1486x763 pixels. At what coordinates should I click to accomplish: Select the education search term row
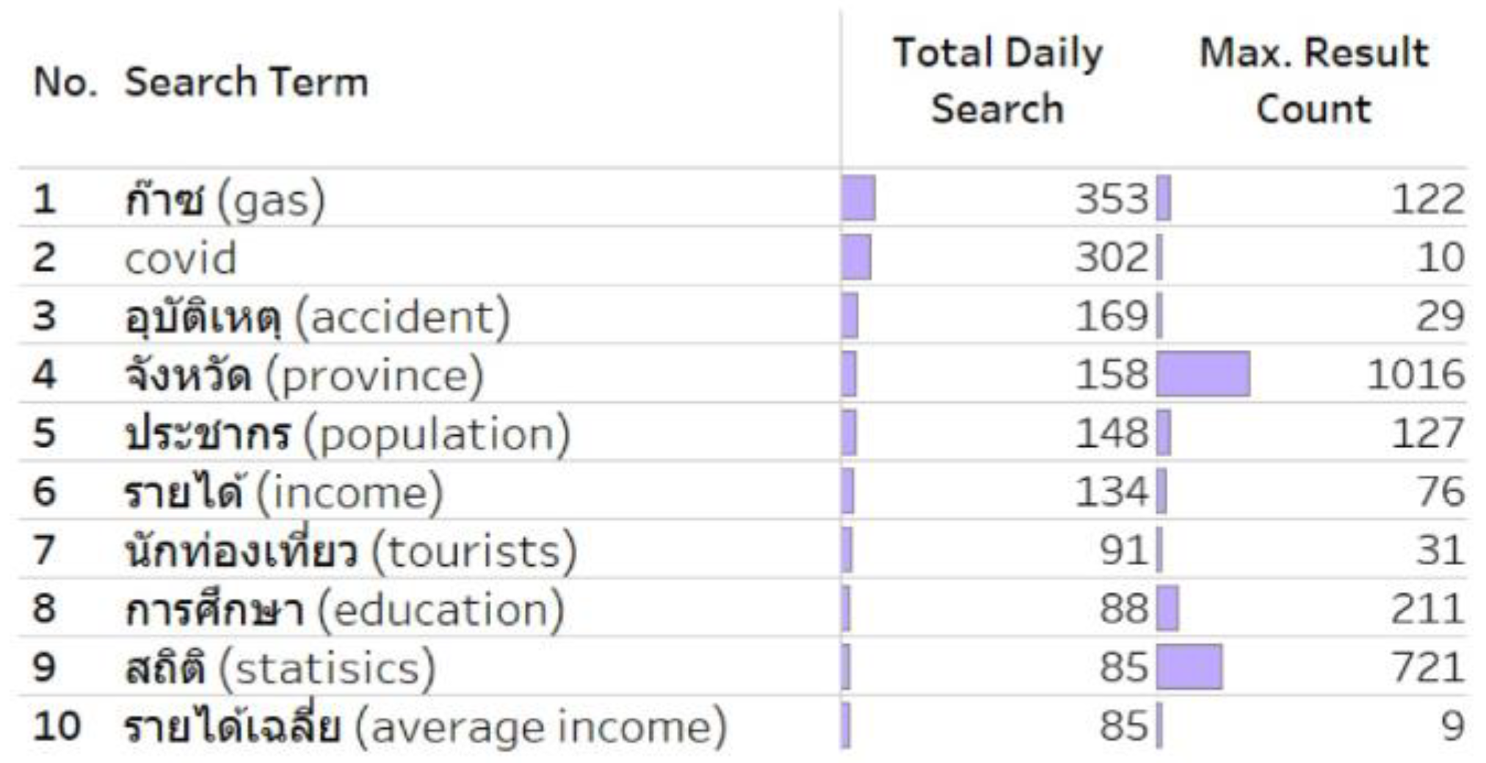point(344,610)
